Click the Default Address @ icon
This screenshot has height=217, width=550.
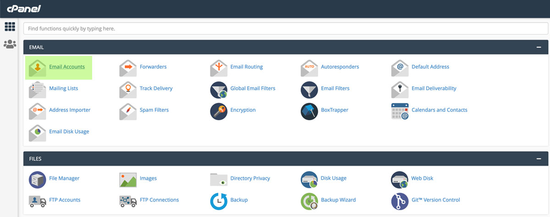400,68
